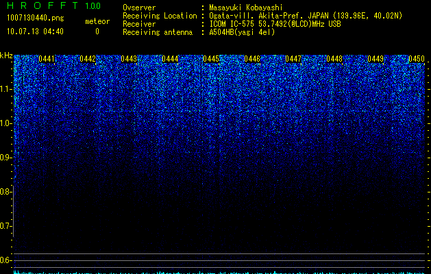Viewport: 431px width, 274px height.
Task: Click the Receiver label
Action: (139, 24)
